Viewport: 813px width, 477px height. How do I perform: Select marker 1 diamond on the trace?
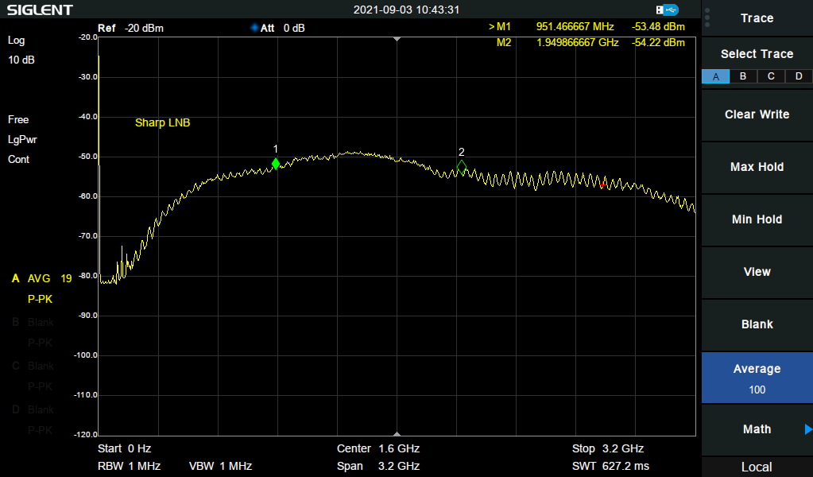pos(276,164)
